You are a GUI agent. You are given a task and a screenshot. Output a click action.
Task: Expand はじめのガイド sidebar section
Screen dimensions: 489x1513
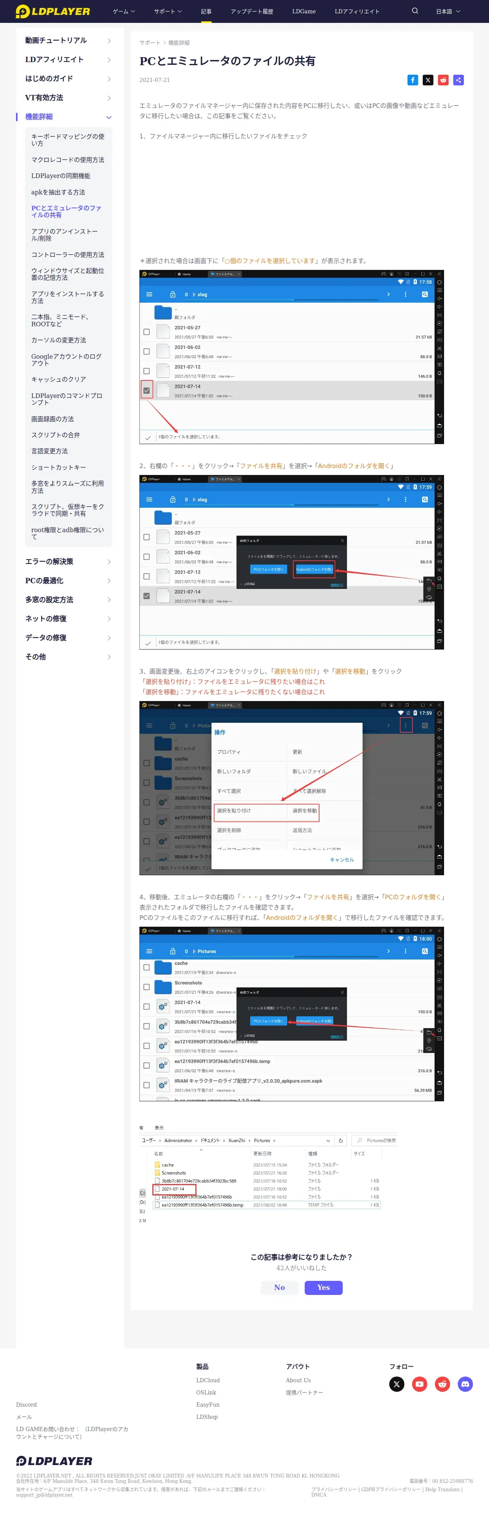pyautogui.click(x=67, y=79)
